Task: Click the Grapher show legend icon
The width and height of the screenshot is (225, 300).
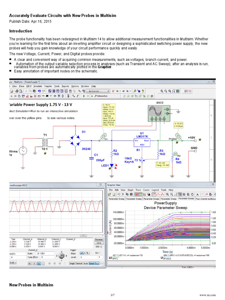Action: (141, 195)
